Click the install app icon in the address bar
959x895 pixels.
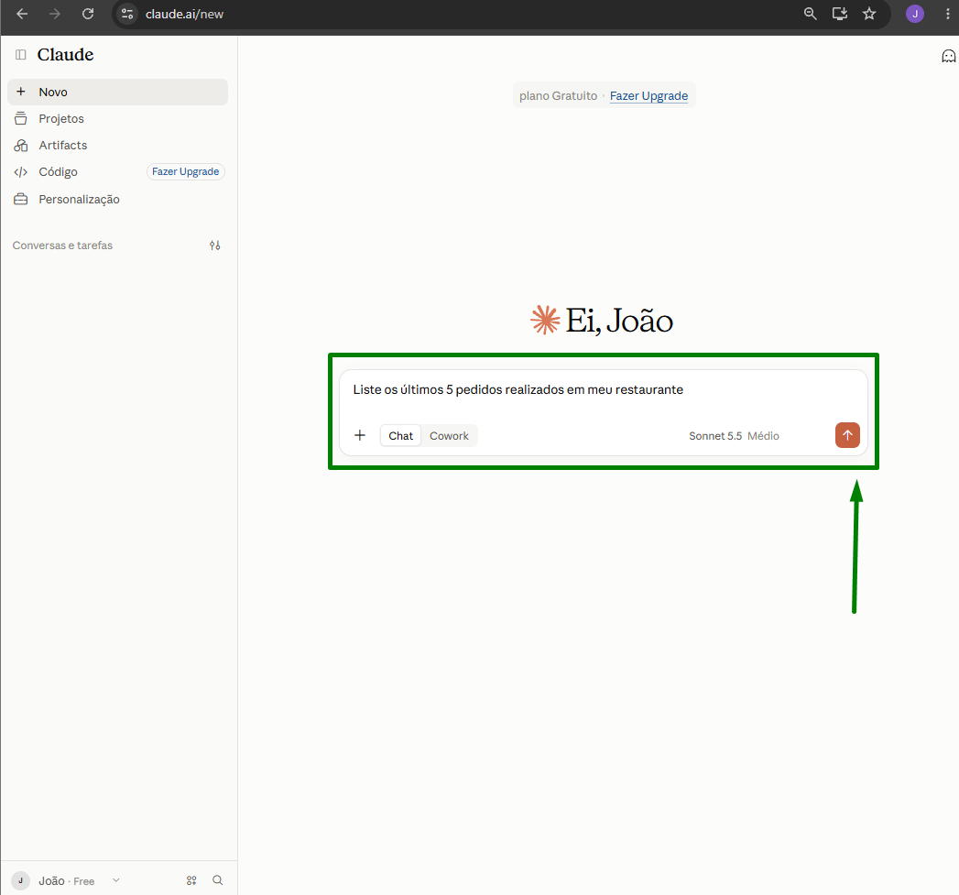click(840, 14)
